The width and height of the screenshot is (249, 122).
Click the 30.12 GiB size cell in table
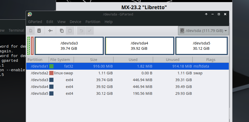(104, 93)
